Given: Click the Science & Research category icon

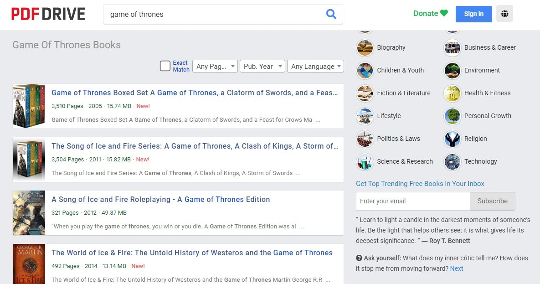Looking at the screenshot, I should (x=365, y=161).
